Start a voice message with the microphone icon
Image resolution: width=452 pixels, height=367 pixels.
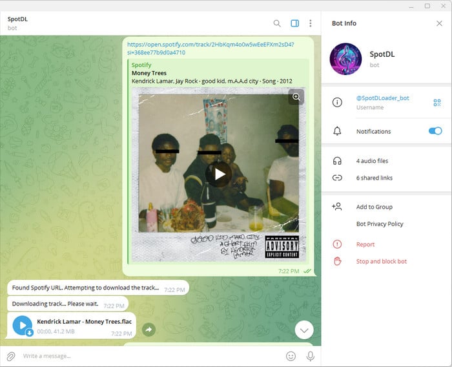(x=310, y=356)
